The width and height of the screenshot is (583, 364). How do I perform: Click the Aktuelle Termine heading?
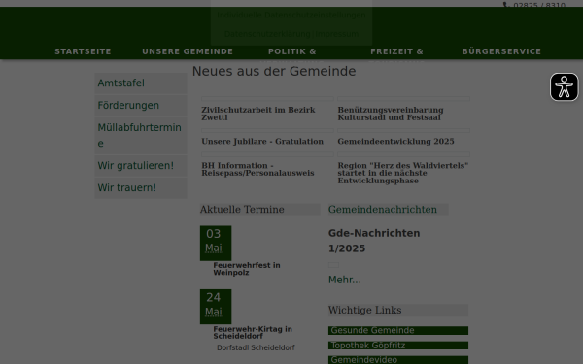[242, 210]
